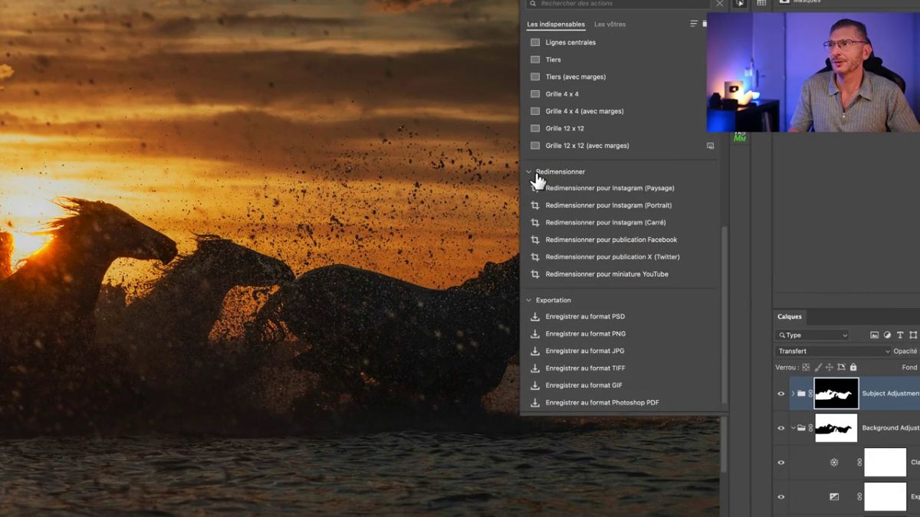Screen dimensions: 920x517
Task: Click download icon for format GIF
Action: coord(535,385)
